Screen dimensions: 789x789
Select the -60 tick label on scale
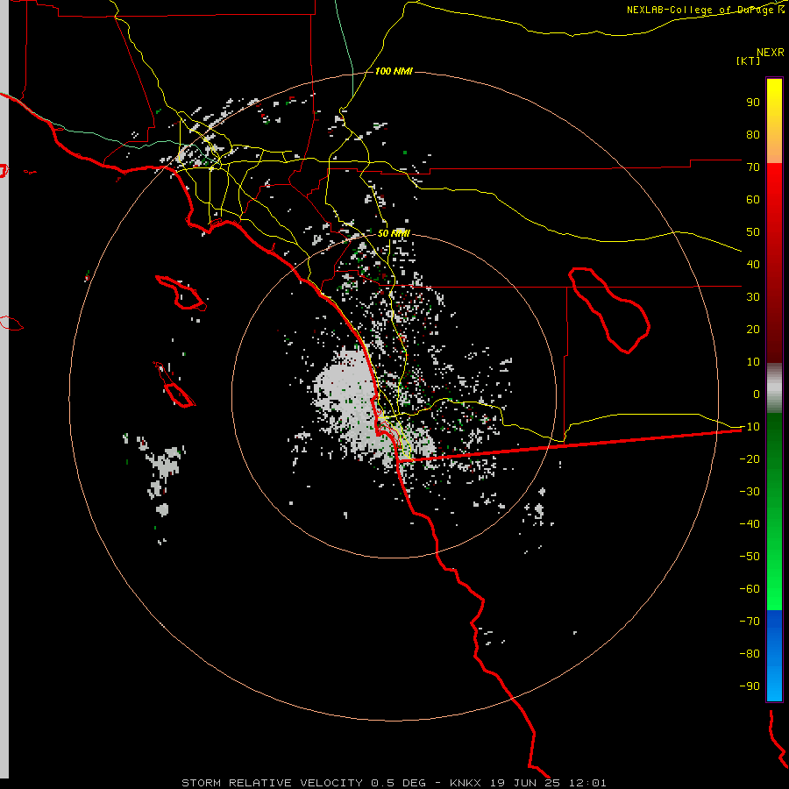(x=750, y=589)
